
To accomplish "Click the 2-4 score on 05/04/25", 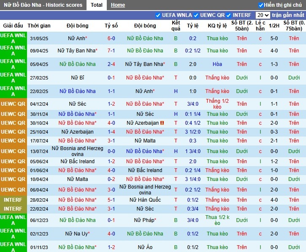I will 111,64.
